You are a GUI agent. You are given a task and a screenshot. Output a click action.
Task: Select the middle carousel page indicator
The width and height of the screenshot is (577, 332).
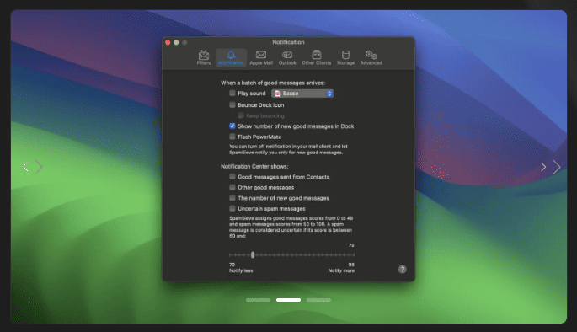click(x=288, y=300)
